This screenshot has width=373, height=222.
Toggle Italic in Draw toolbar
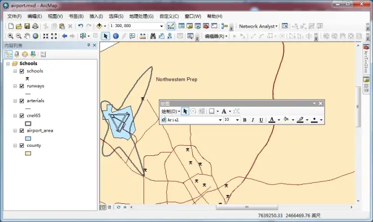pyautogui.click(x=253, y=120)
